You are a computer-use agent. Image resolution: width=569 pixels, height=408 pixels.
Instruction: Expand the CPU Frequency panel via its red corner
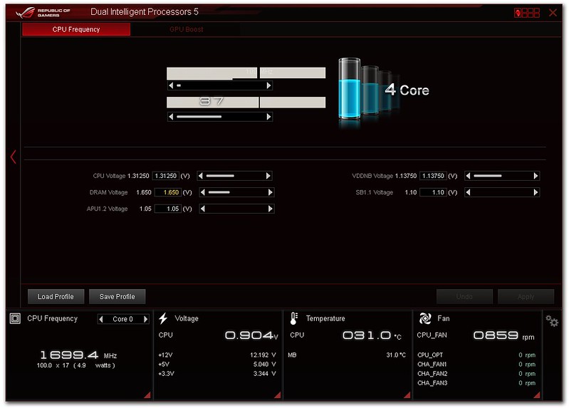(147, 395)
